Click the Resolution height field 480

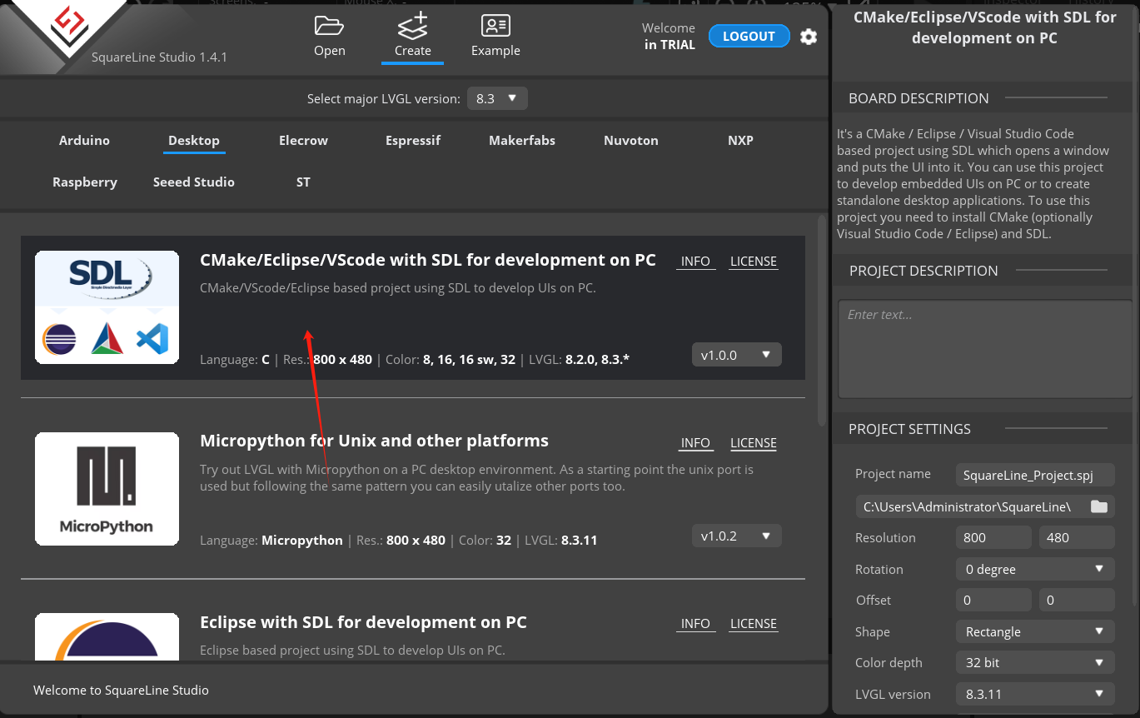pyautogui.click(x=1077, y=538)
